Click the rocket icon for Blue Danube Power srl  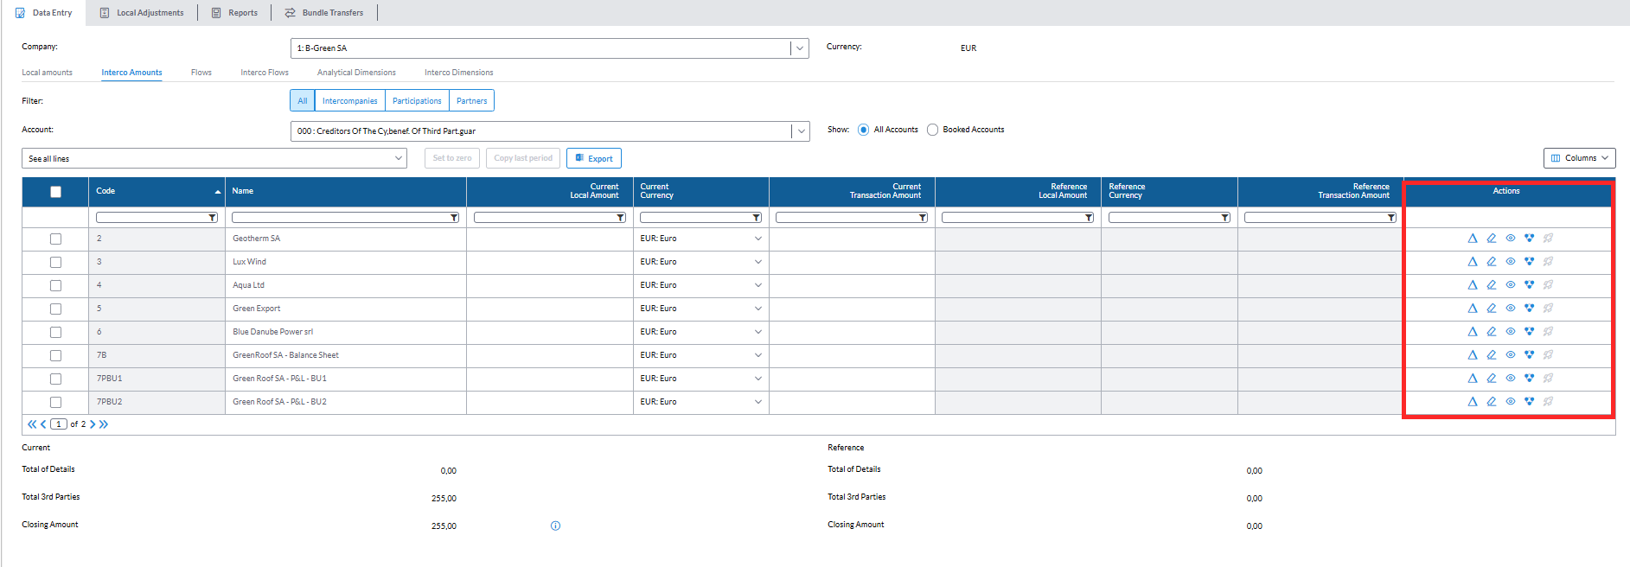click(1548, 332)
